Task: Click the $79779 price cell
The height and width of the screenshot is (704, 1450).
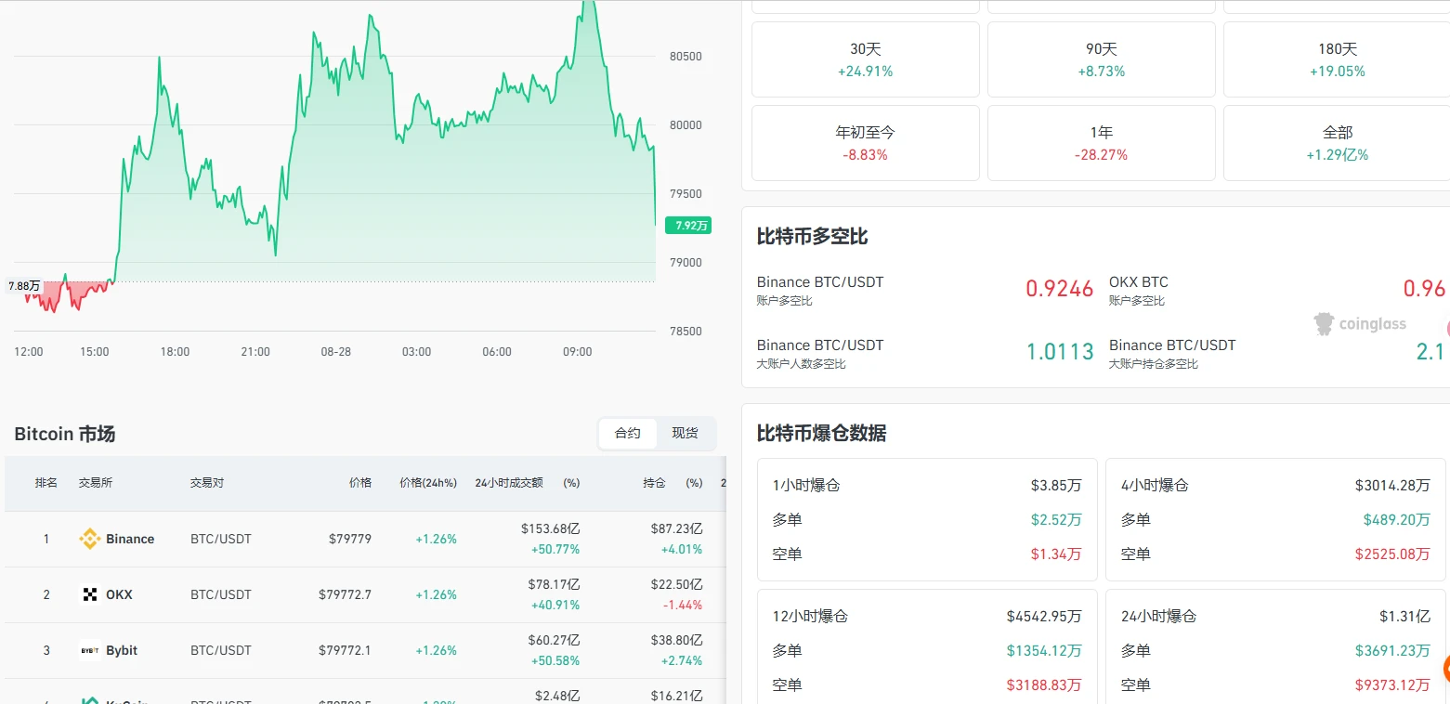Action: click(350, 539)
